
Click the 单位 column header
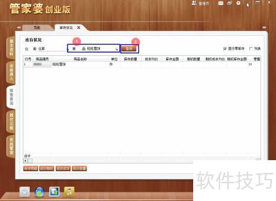(114, 59)
